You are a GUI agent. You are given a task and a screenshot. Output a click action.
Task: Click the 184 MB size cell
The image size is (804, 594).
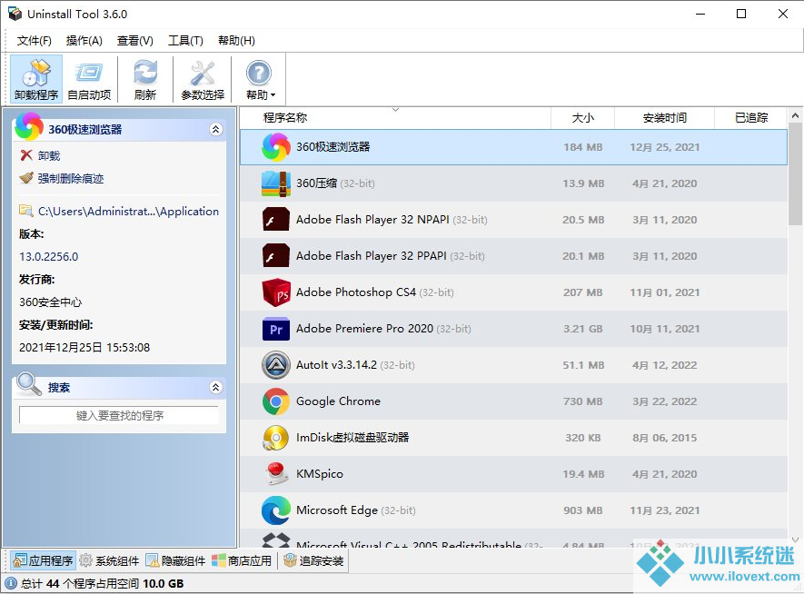point(583,147)
